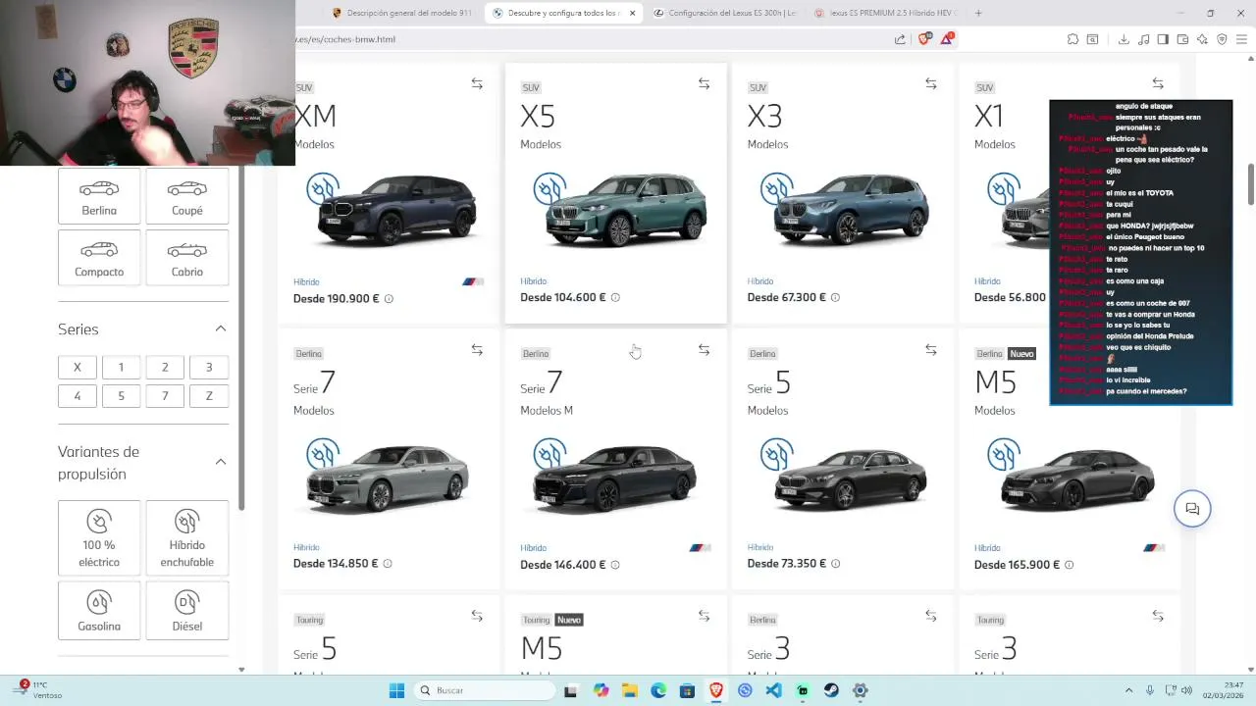Toggle the Híbrido enchufable propulsion filter
This screenshot has width=1256, height=706.
click(186, 537)
